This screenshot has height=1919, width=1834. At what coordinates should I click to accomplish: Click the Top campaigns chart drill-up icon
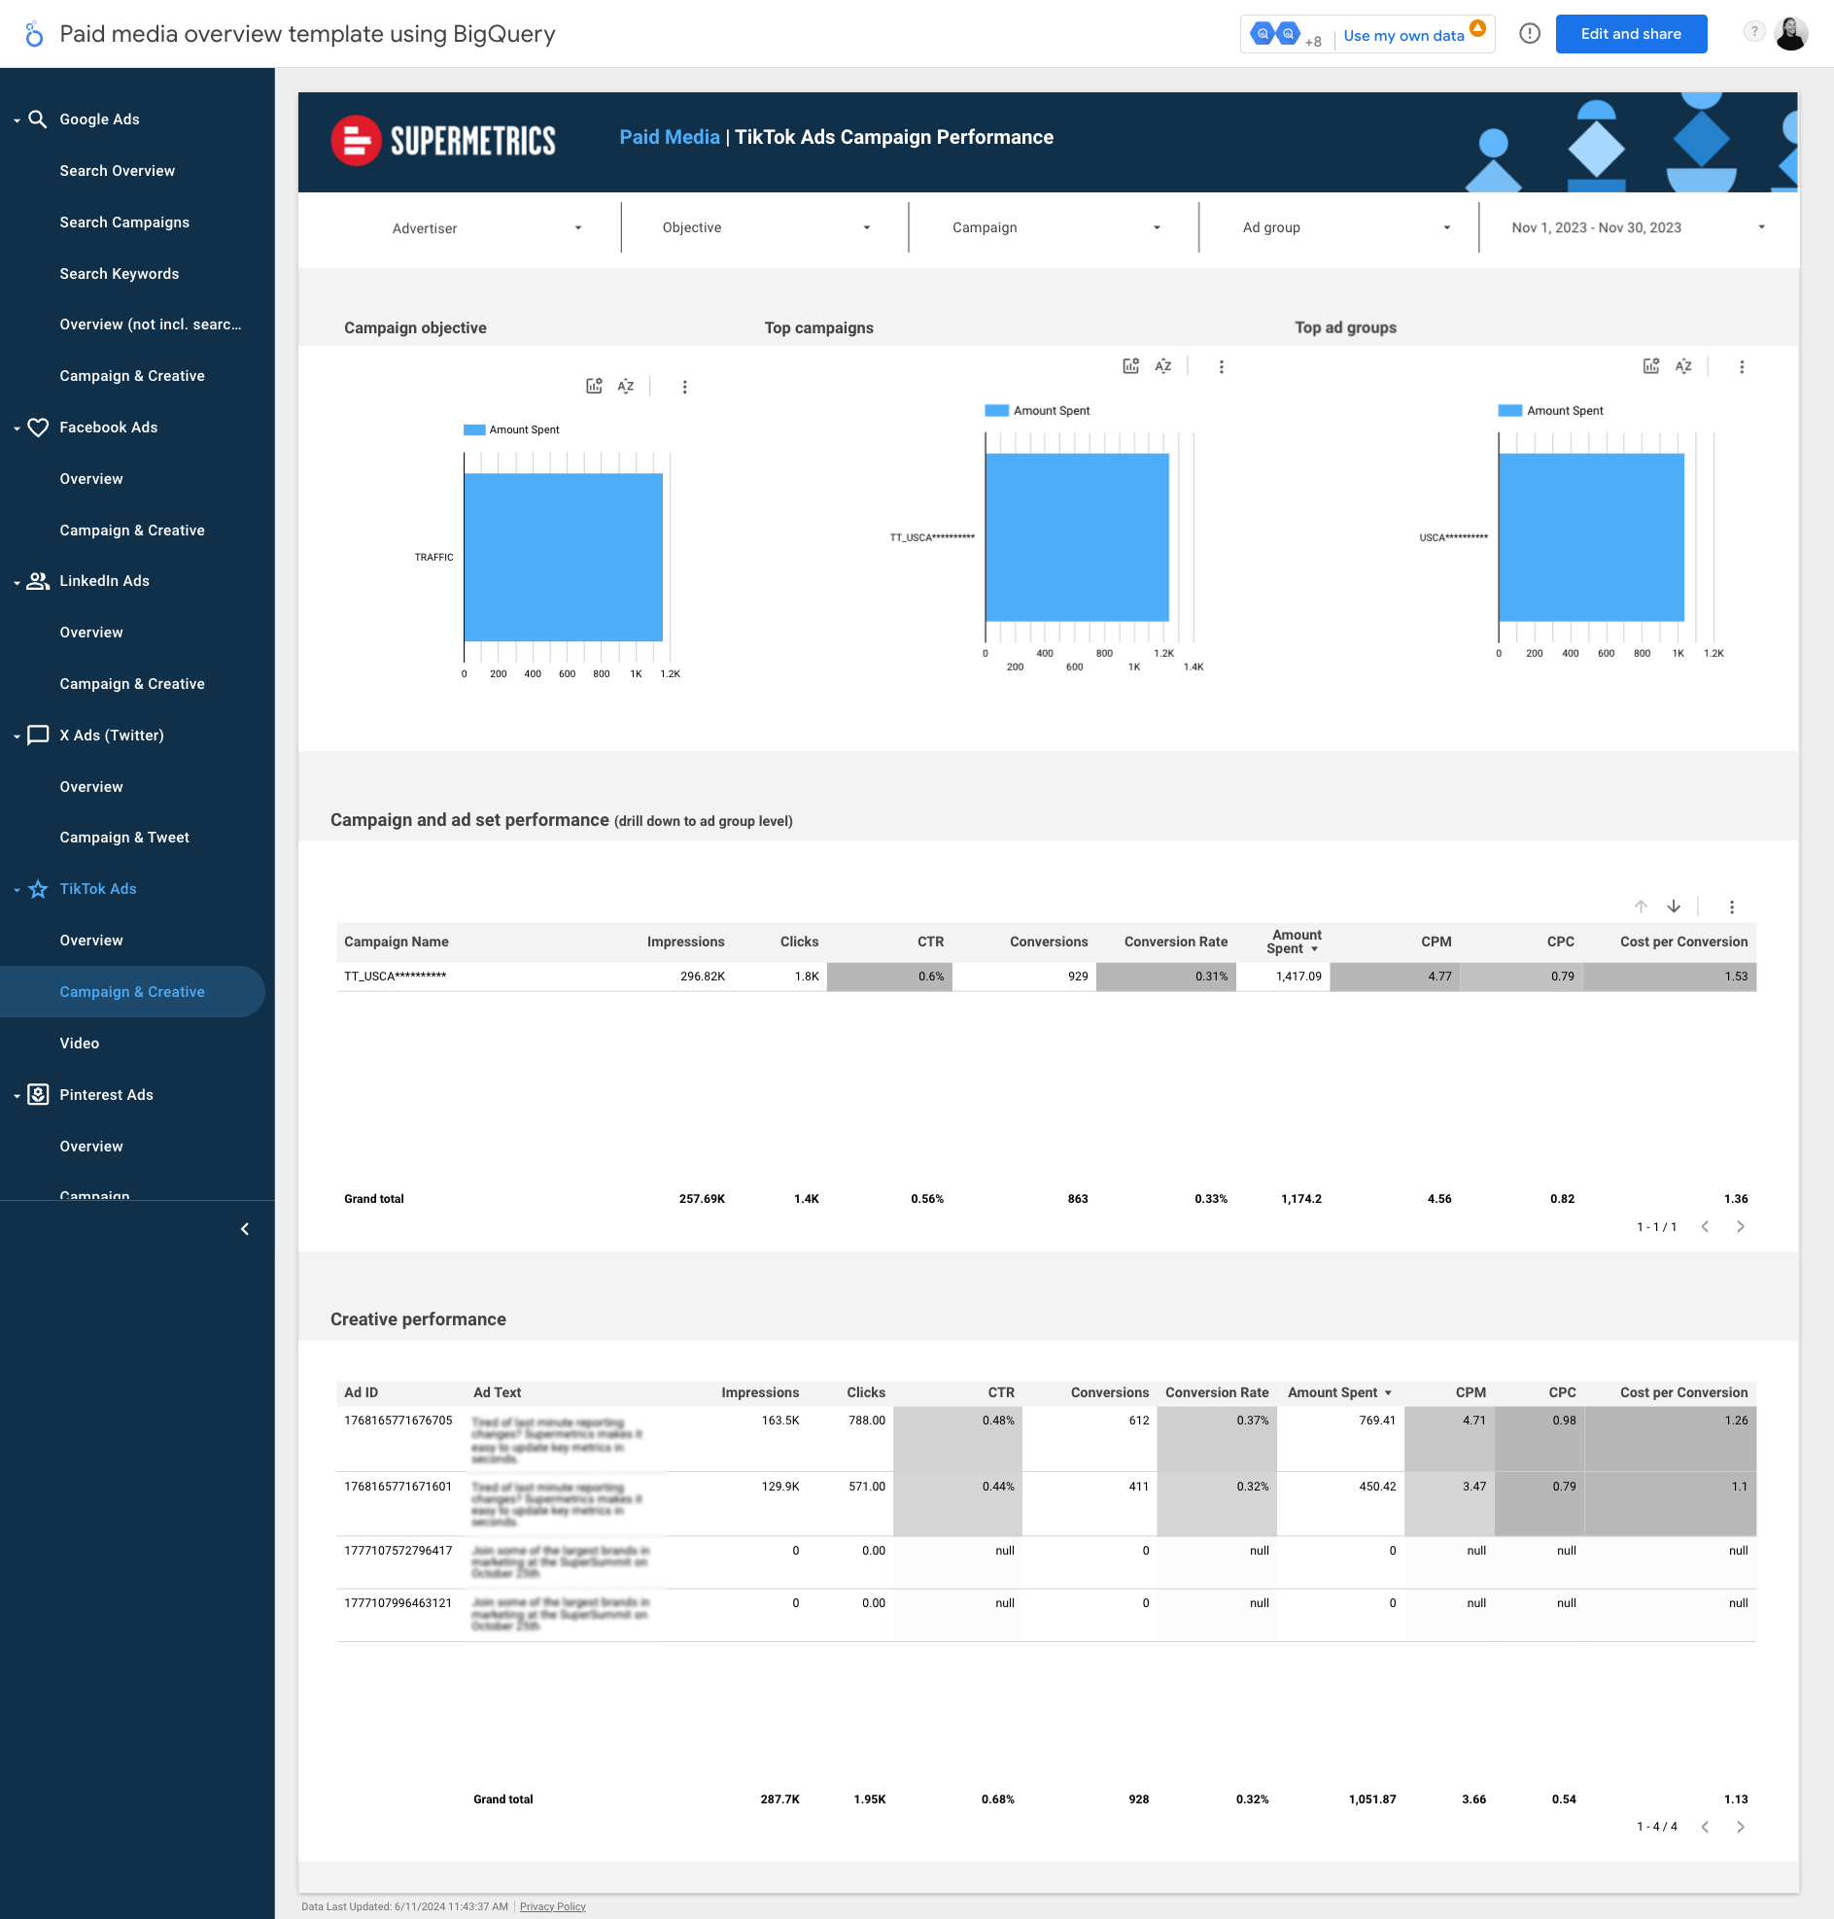pos(1130,366)
